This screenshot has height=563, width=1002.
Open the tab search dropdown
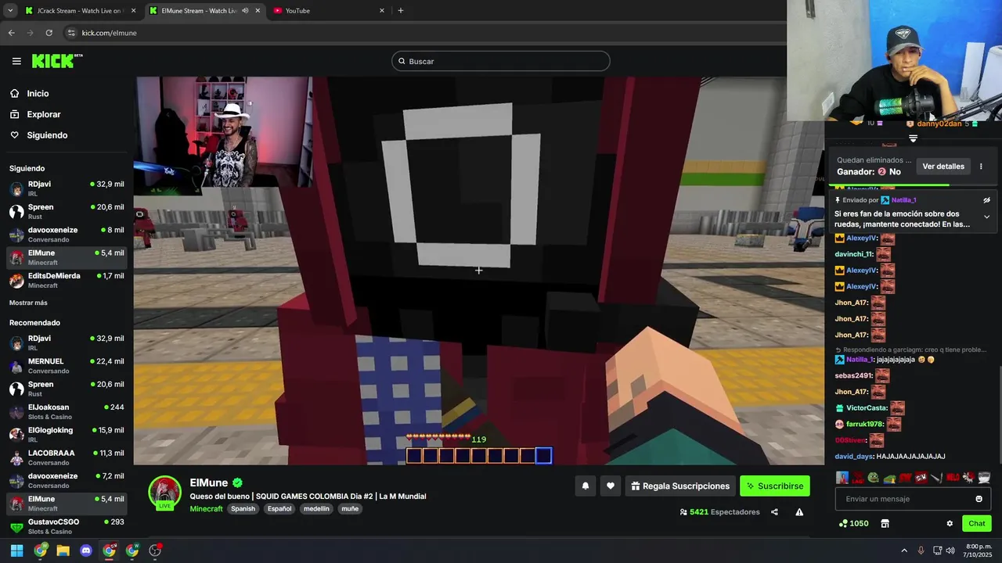10,11
